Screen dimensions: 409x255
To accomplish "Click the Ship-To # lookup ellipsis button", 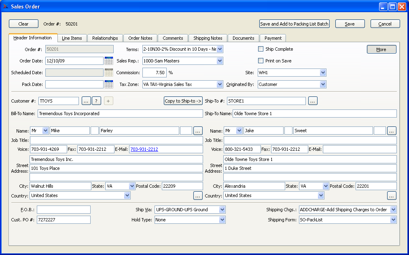I will tap(312, 101).
